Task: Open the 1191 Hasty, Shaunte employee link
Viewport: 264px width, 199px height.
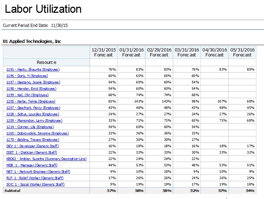Action: coord(33,70)
